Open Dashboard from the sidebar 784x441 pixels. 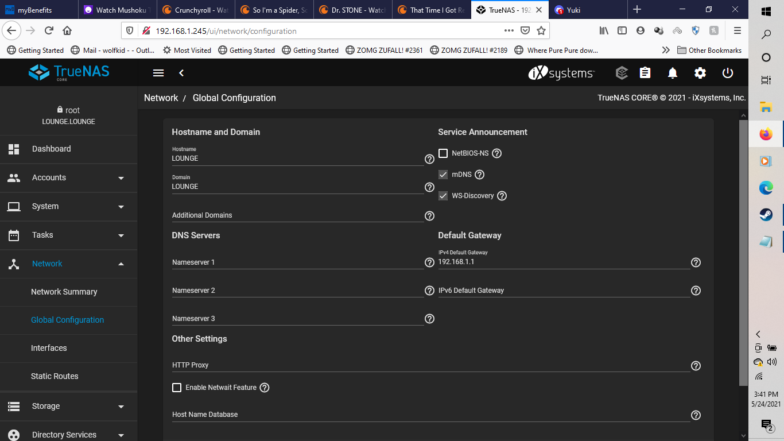tap(52, 149)
